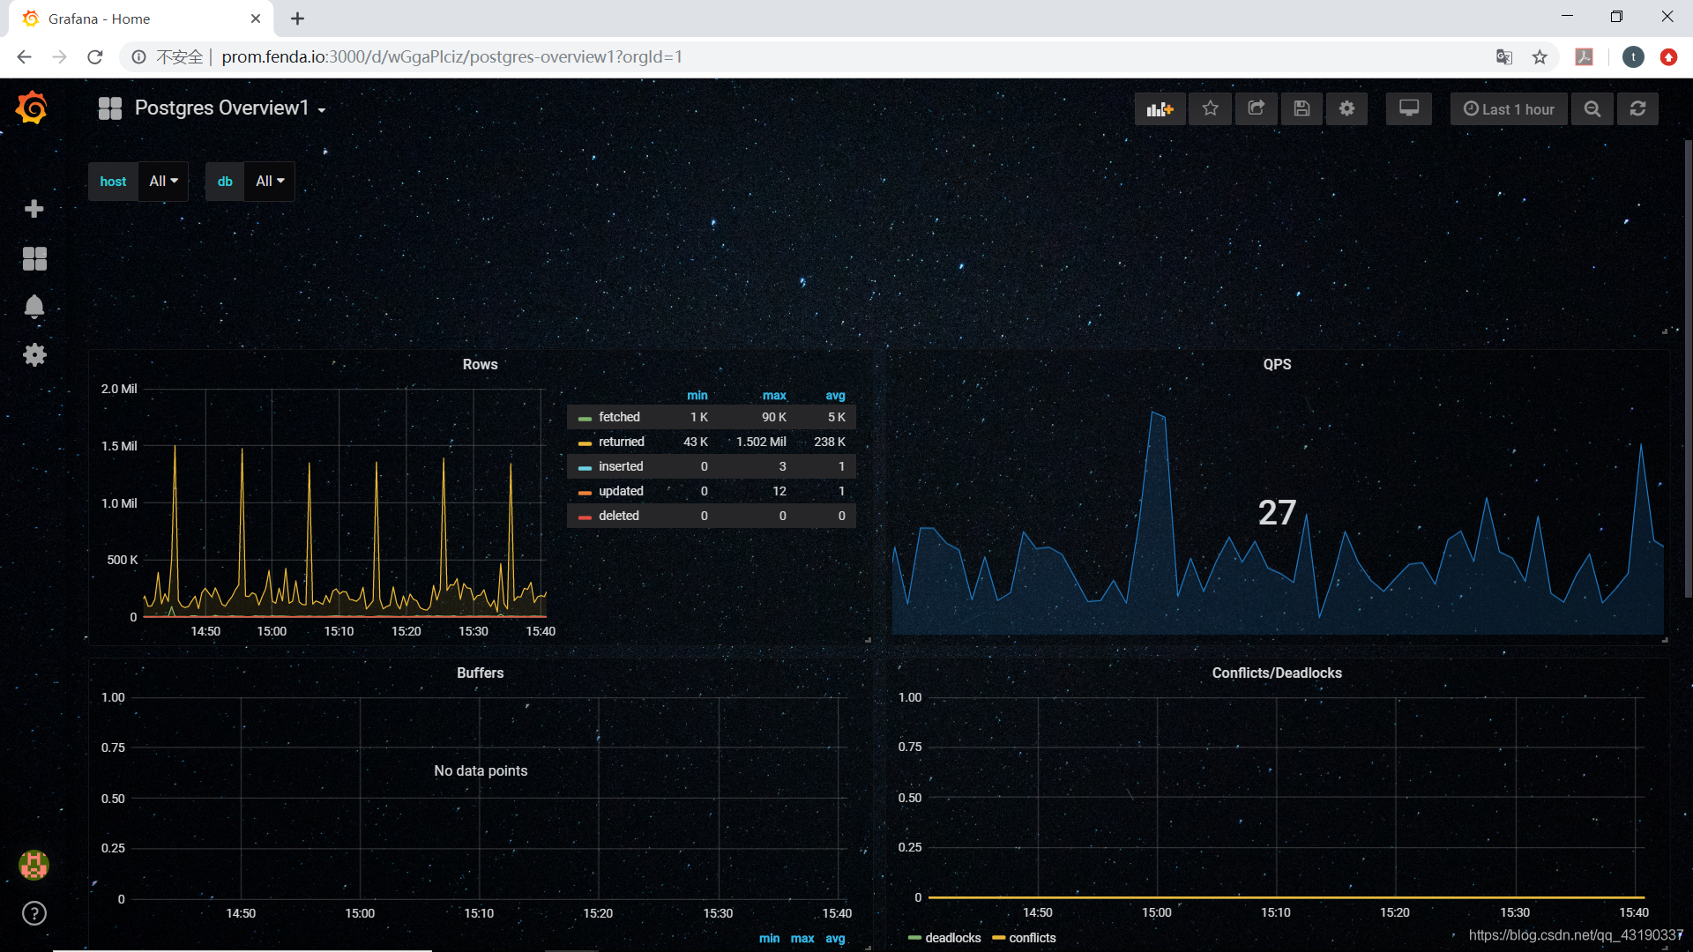
Task: Open the PDF extension icon
Action: [x=1585, y=57]
